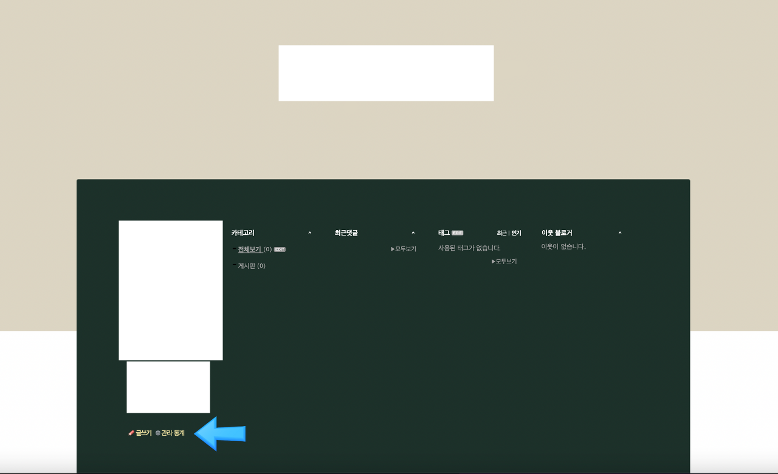Click the large profile image placeholder
The image size is (778, 474).
170,290
